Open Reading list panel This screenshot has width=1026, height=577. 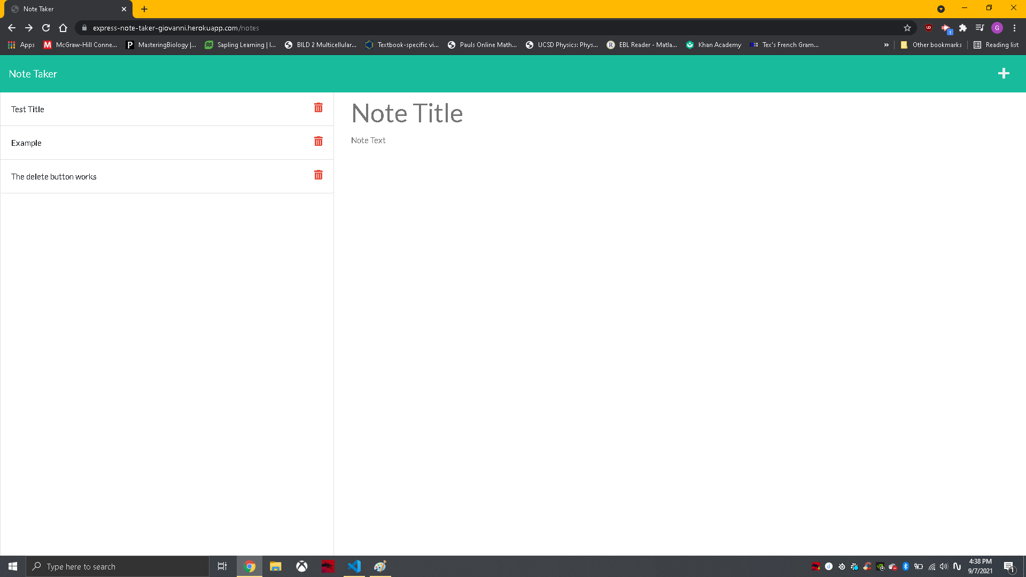point(996,45)
